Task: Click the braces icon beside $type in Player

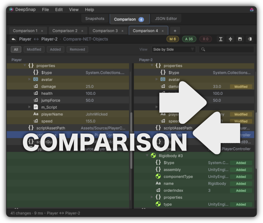Action: point(36,72)
